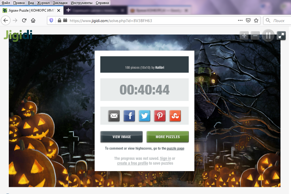
Task: Open the Закладки menu
Action: pos(60,3)
